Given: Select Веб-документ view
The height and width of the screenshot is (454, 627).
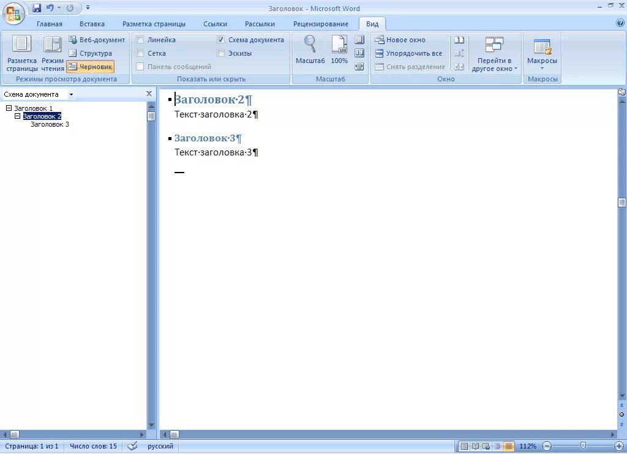Looking at the screenshot, I should pos(97,40).
